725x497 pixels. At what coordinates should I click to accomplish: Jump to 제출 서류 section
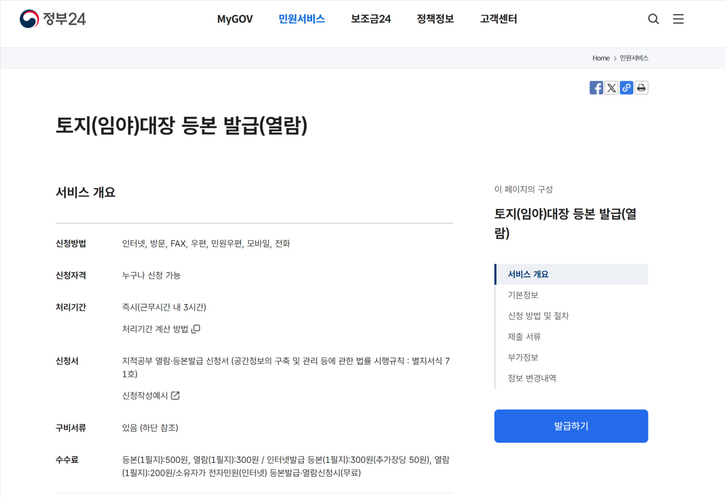524,337
